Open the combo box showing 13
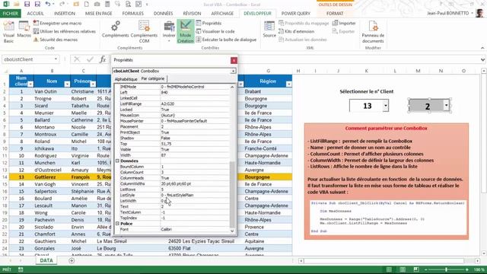 coord(386,106)
